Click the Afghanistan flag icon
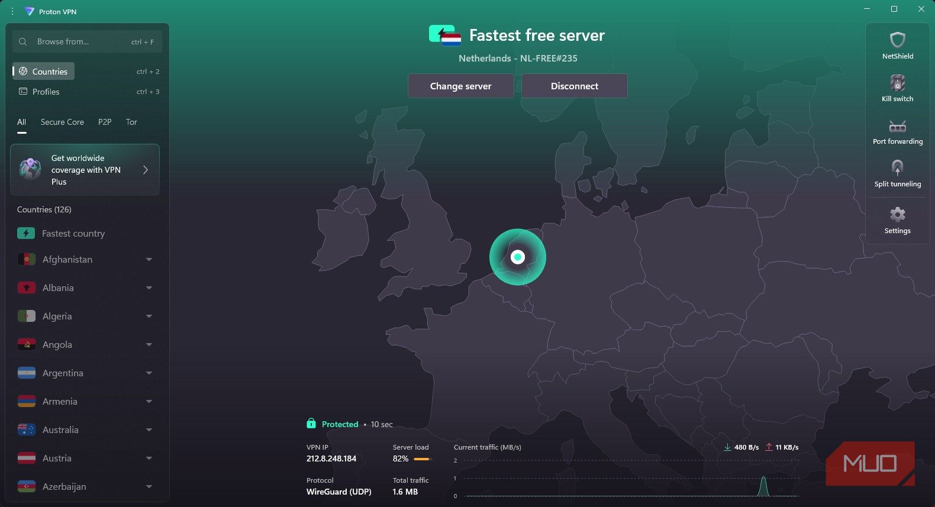 click(27, 259)
